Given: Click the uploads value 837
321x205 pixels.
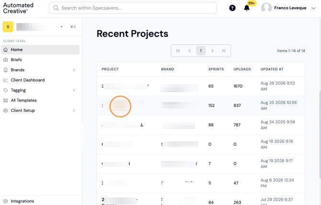Looking at the screenshot, I should 237,106.
